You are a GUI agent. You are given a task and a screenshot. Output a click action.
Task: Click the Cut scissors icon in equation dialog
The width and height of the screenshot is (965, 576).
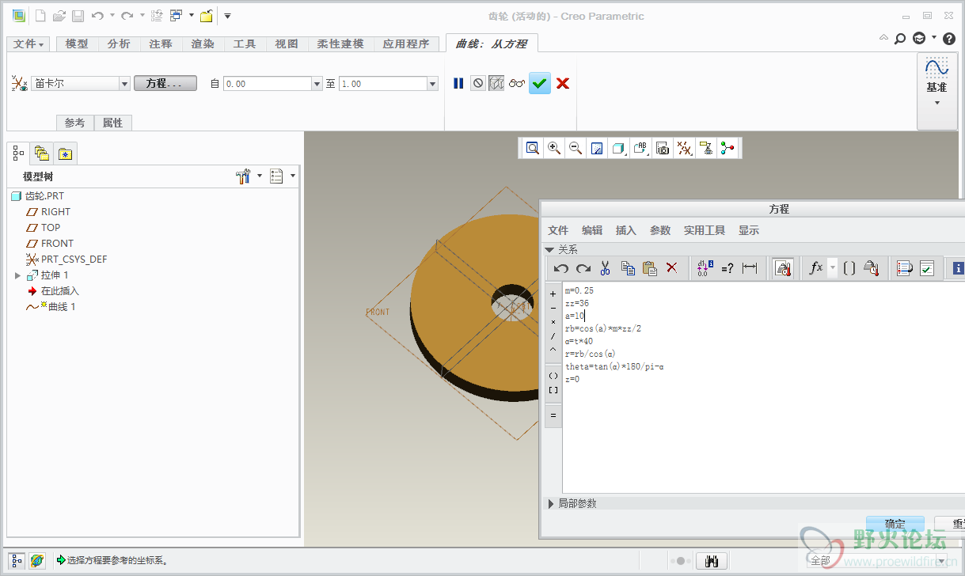tap(606, 268)
